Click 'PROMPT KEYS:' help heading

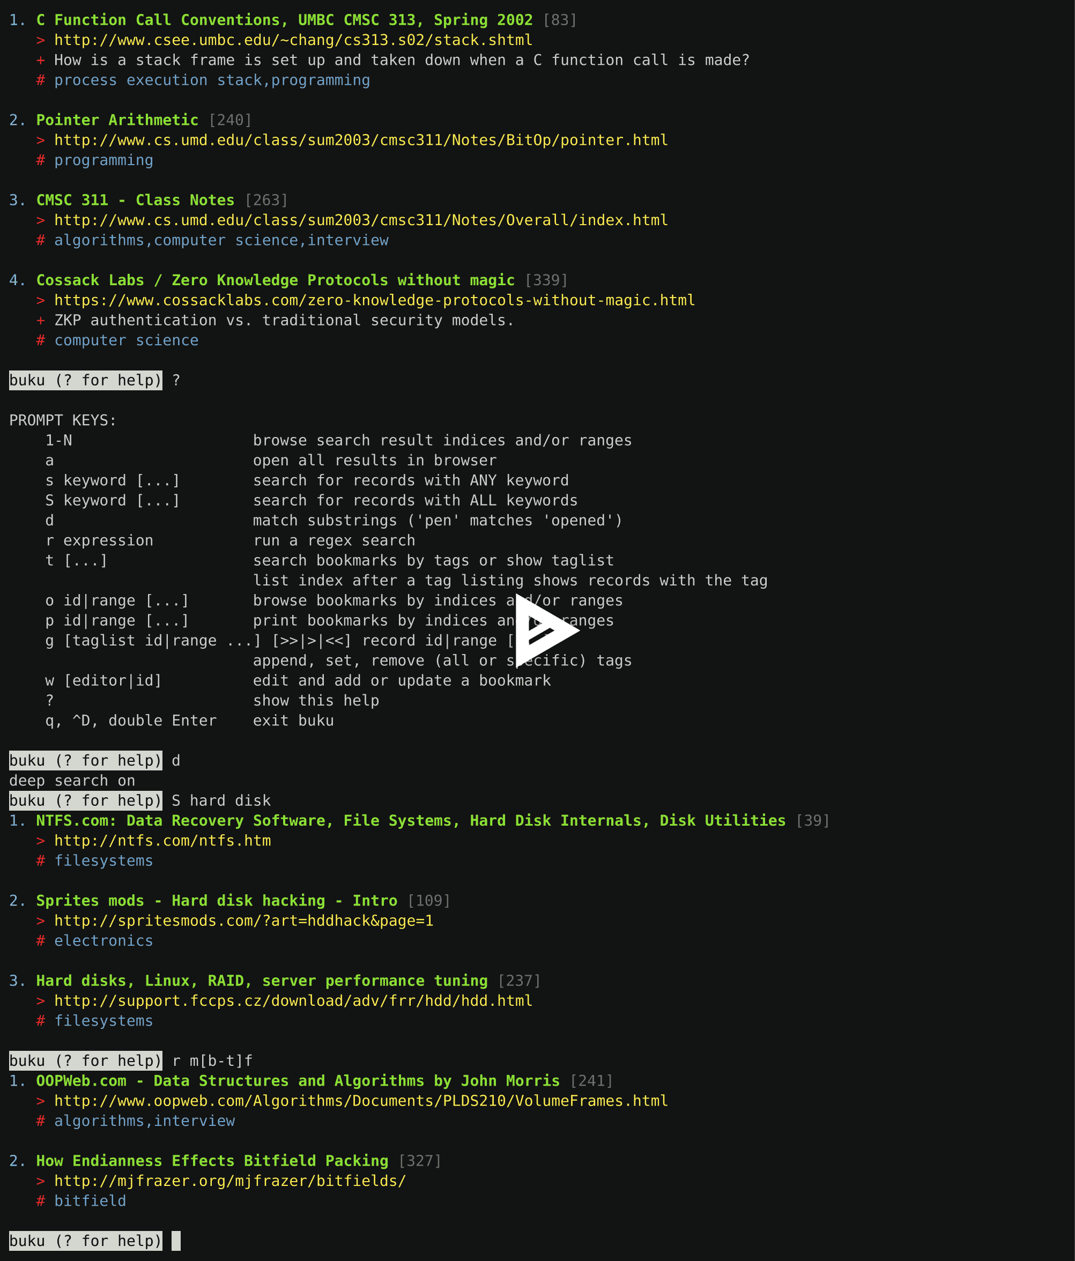(x=63, y=420)
